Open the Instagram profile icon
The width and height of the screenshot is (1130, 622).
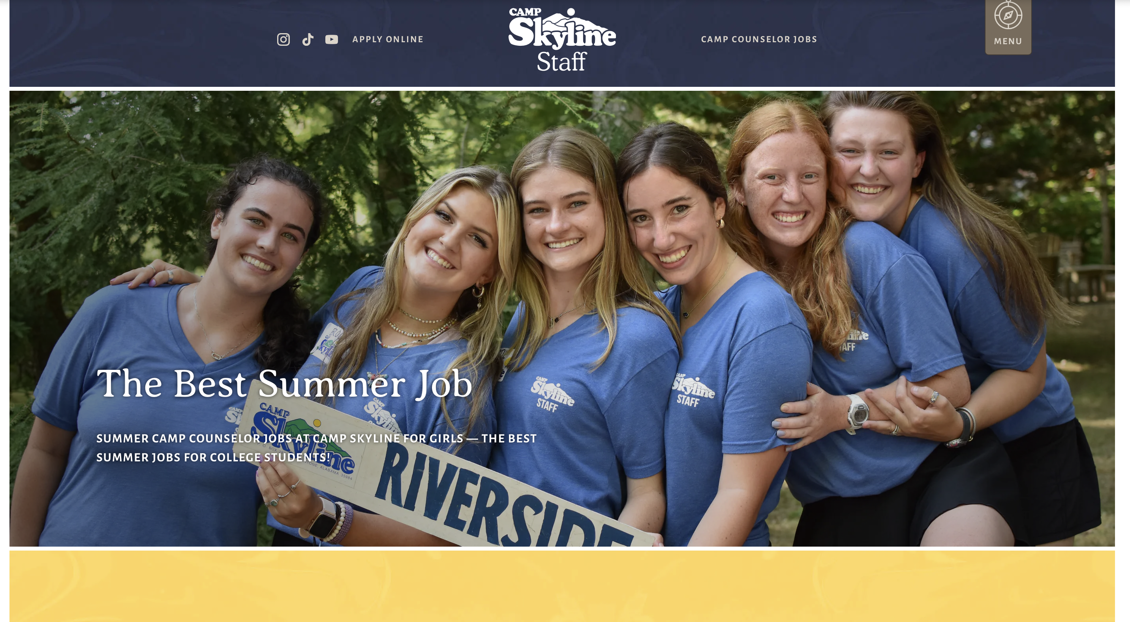(x=283, y=39)
